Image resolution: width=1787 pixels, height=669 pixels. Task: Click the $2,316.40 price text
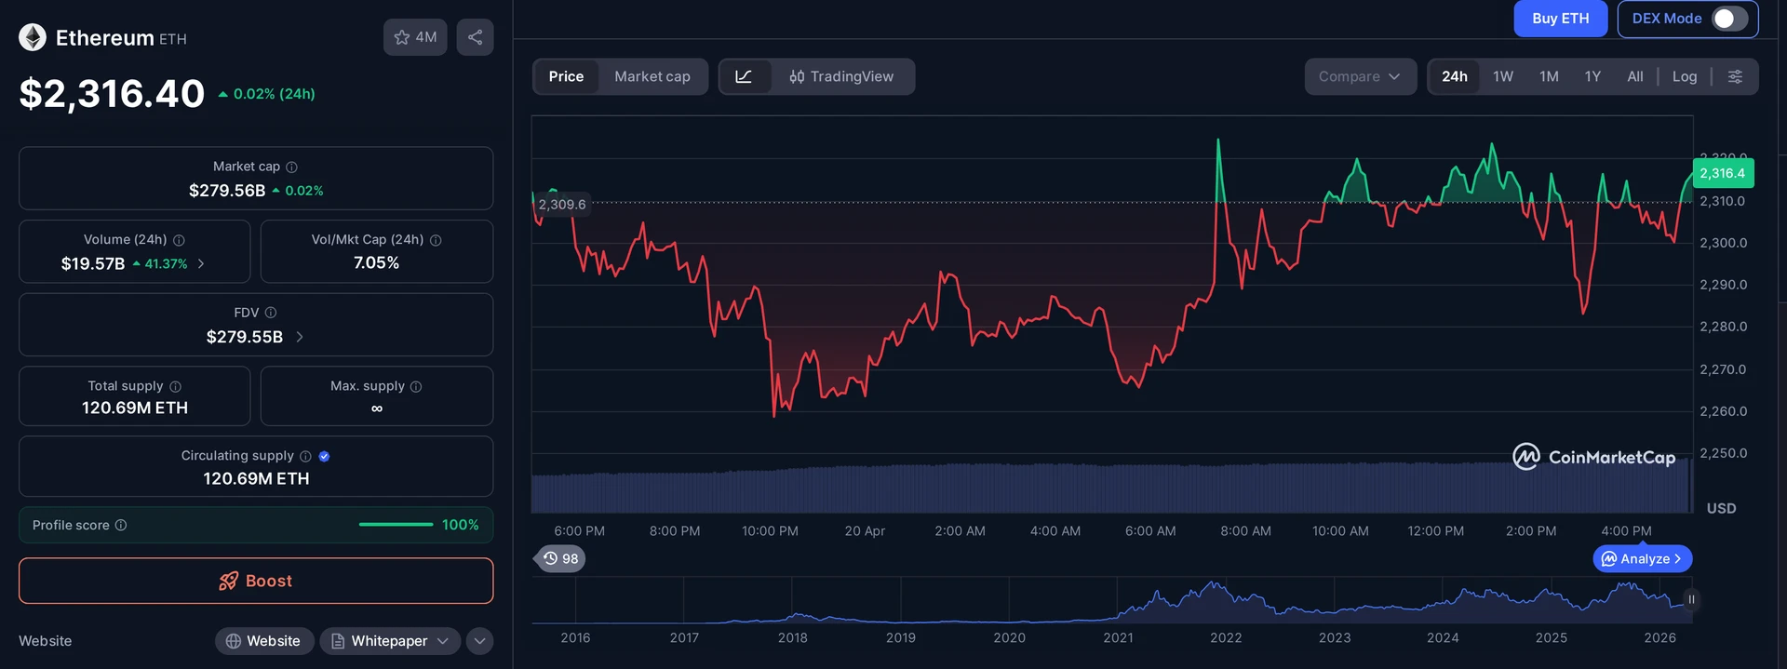(x=112, y=93)
